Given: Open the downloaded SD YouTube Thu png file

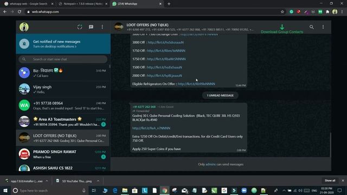Looking at the screenshot, I should click(x=74, y=181).
